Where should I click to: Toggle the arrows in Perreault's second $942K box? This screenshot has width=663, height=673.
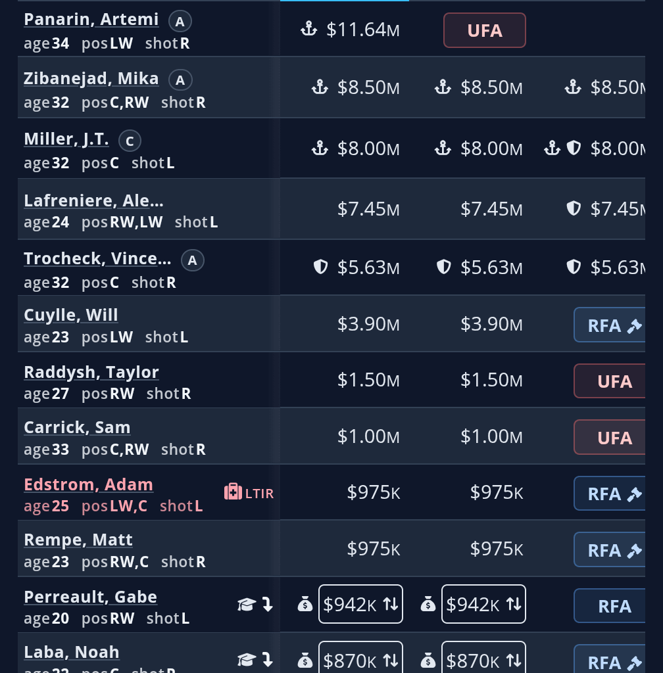514,605
